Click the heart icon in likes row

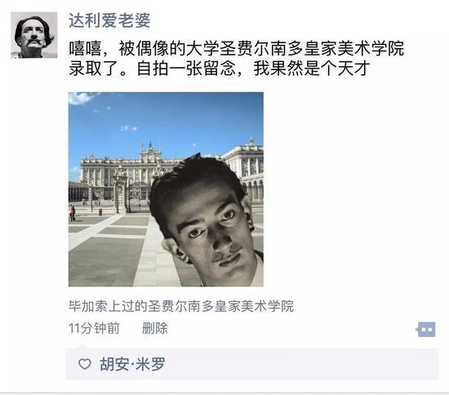[x=84, y=364]
